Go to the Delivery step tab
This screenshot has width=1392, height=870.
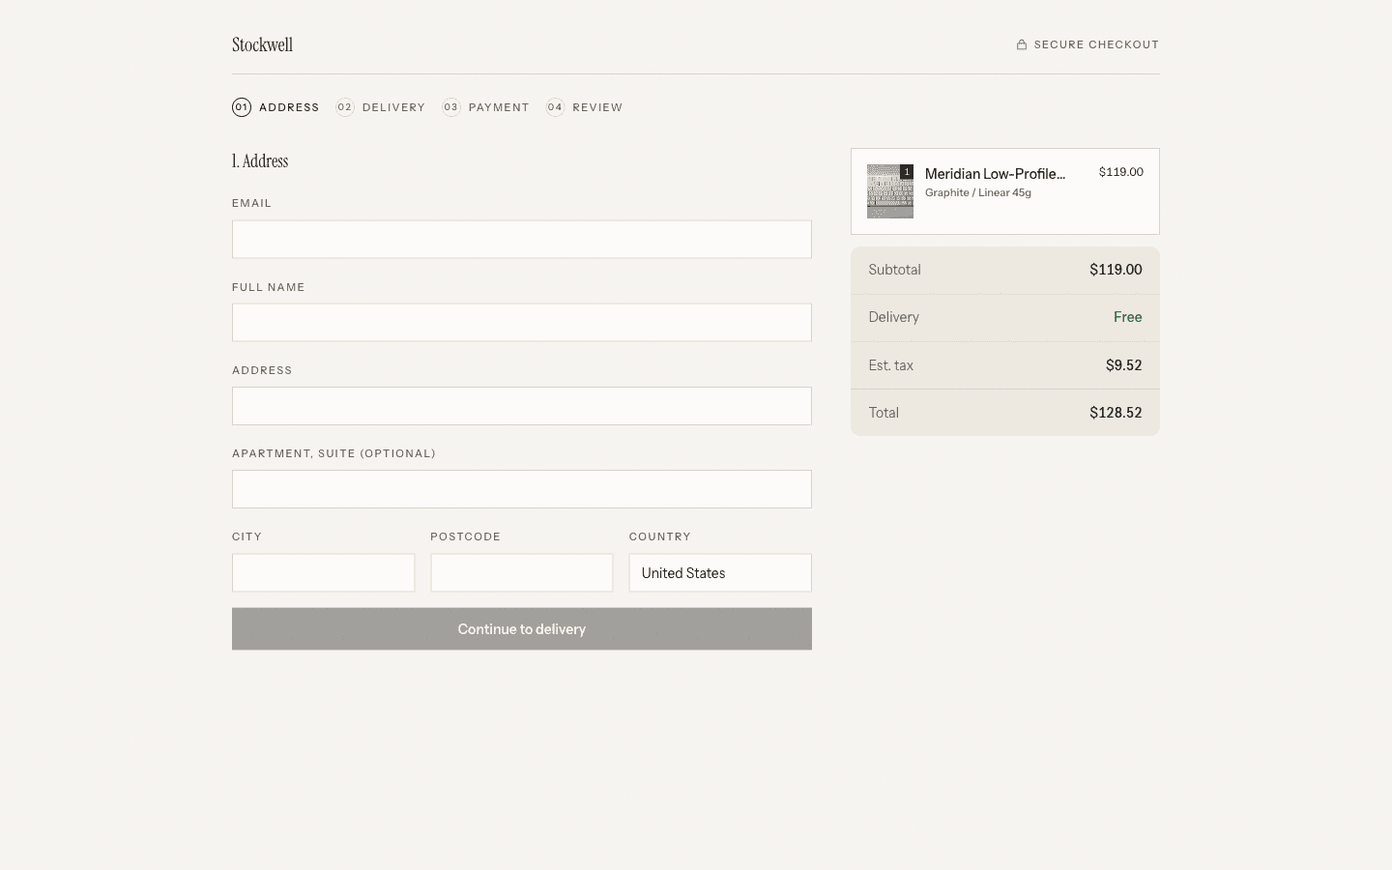(381, 107)
